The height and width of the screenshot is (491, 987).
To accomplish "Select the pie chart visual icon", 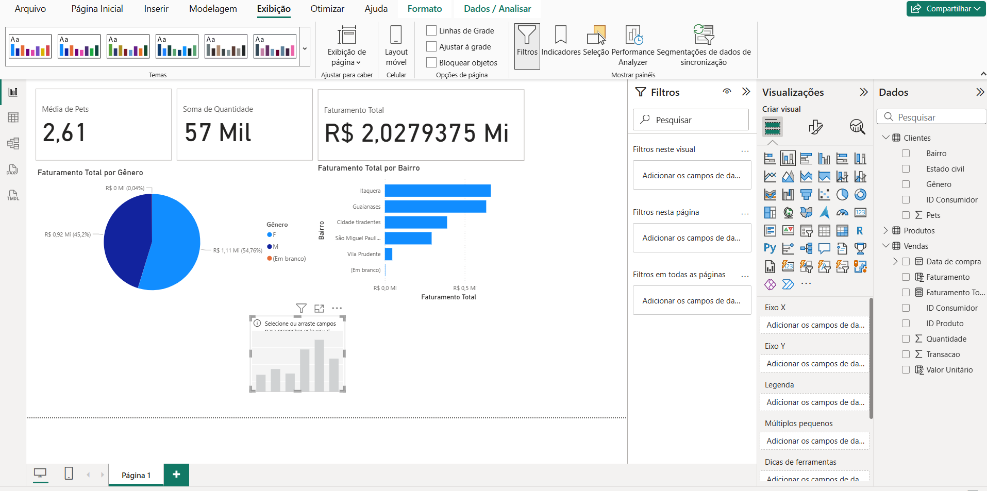I will (x=842, y=195).
